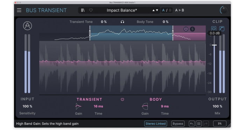Solo the high band with S button

tap(192, 29)
